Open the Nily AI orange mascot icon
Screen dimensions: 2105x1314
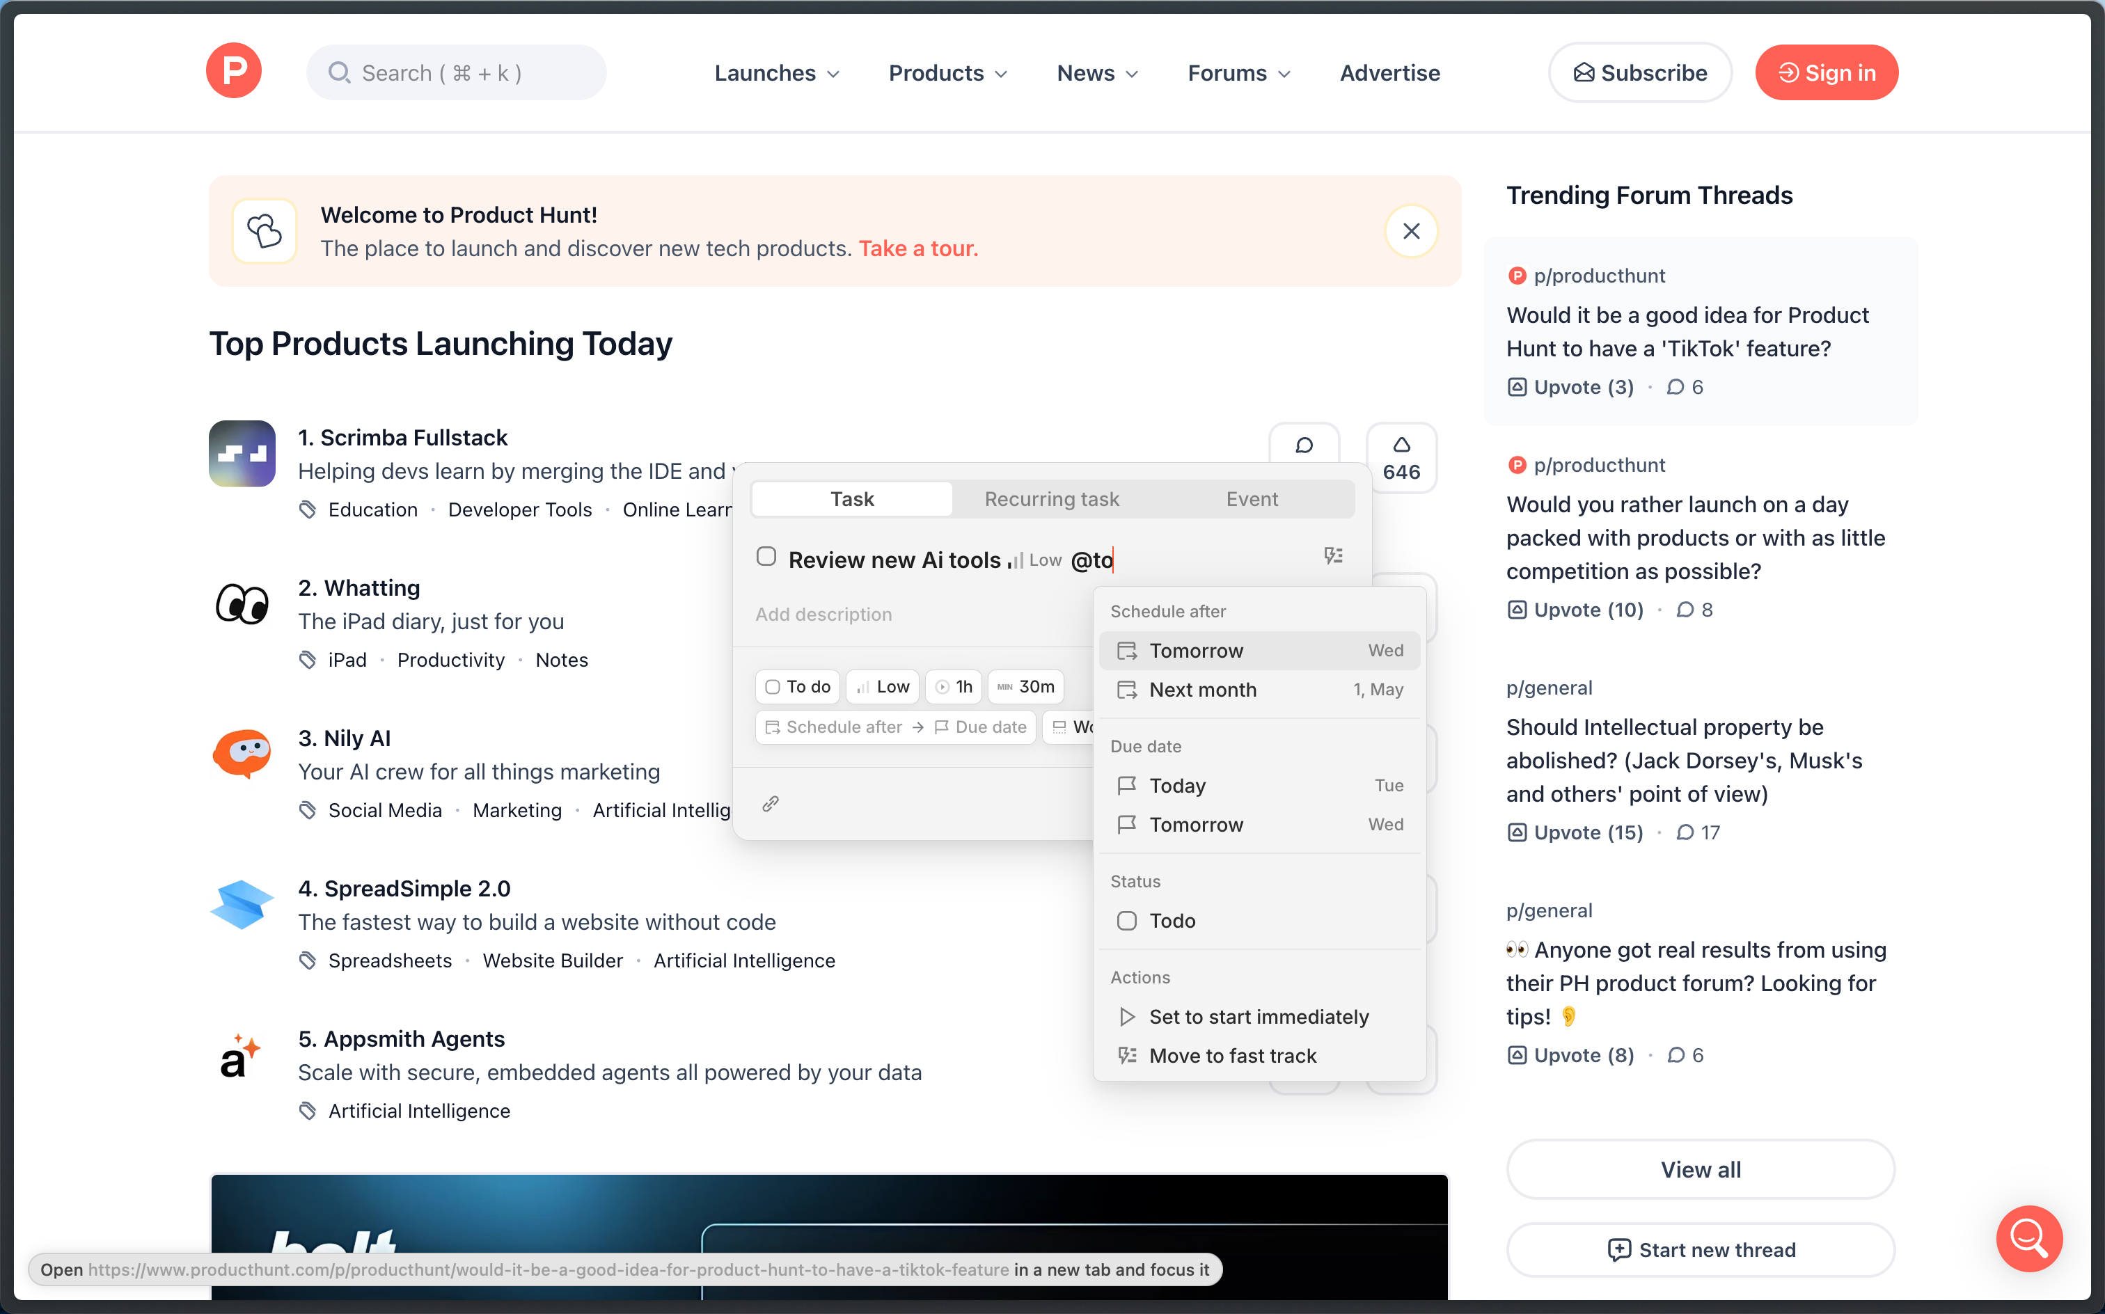pos(242,754)
